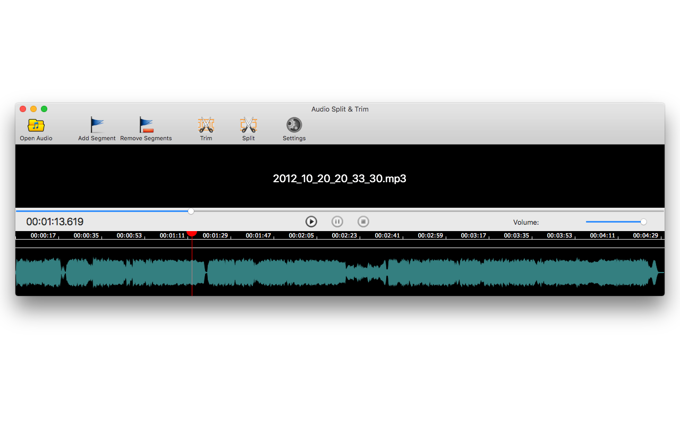Pause playback with the pause button
Screen dimensions: 680x425
337,222
